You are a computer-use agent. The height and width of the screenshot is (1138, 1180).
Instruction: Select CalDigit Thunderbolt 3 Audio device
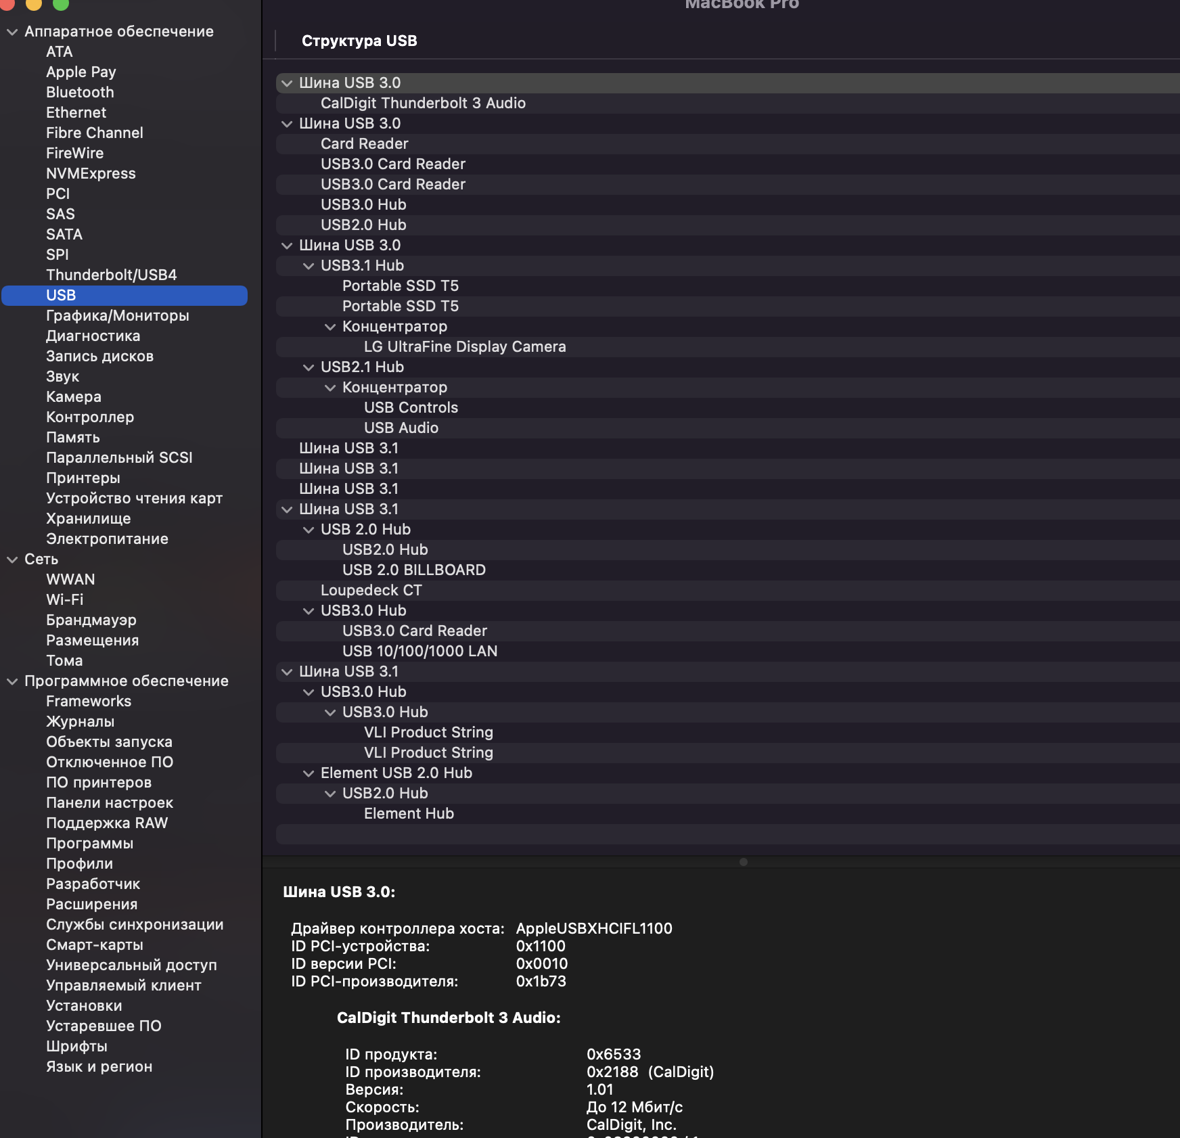[x=423, y=103]
